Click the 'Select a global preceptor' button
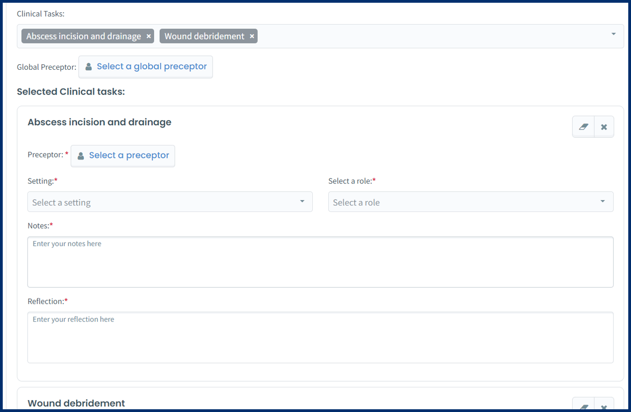This screenshot has width=631, height=412. [145, 67]
